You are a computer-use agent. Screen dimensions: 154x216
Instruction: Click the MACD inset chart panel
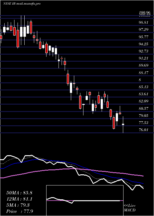pos(85,201)
